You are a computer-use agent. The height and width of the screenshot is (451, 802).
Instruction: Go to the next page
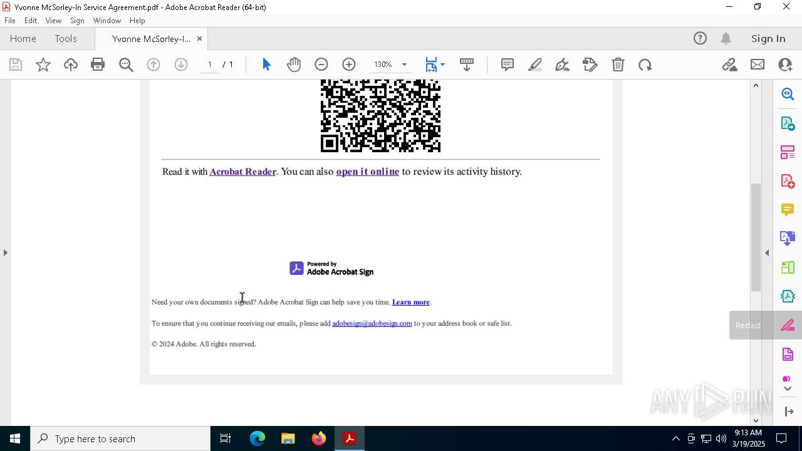(181, 65)
